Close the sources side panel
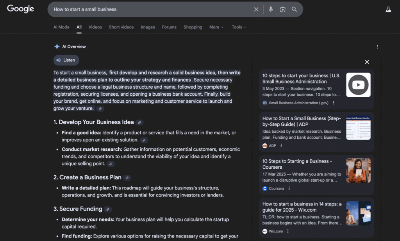 click(x=367, y=62)
